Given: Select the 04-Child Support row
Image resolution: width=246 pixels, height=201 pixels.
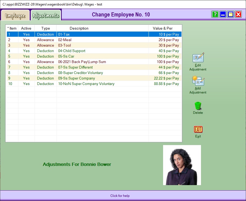Looking at the screenshot, I should point(94,51).
